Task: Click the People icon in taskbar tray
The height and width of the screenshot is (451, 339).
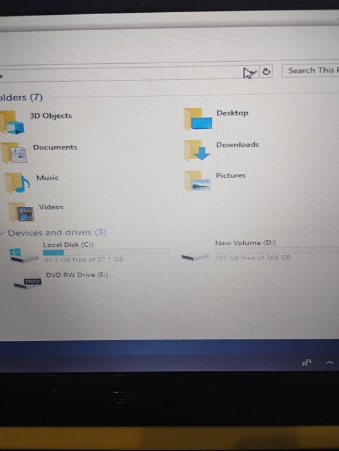Action: click(x=306, y=363)
